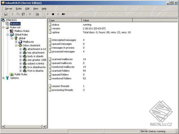Click the Paste toolbar icon
Viewport: 179px width, 134px height.
[23, 14]
